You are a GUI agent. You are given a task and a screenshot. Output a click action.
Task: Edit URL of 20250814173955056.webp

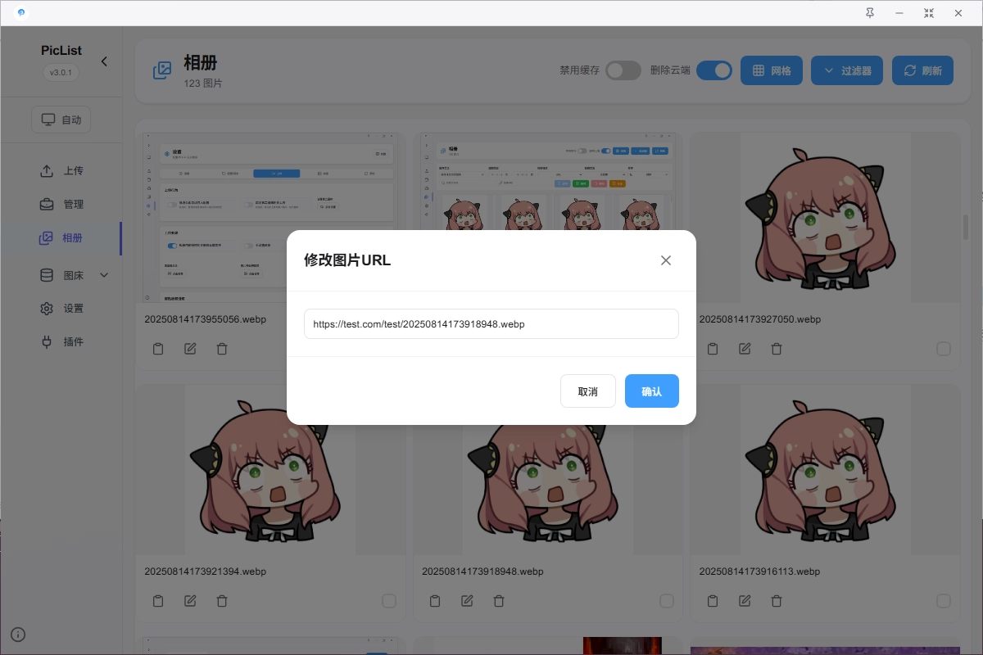click(x=190, y=349)
